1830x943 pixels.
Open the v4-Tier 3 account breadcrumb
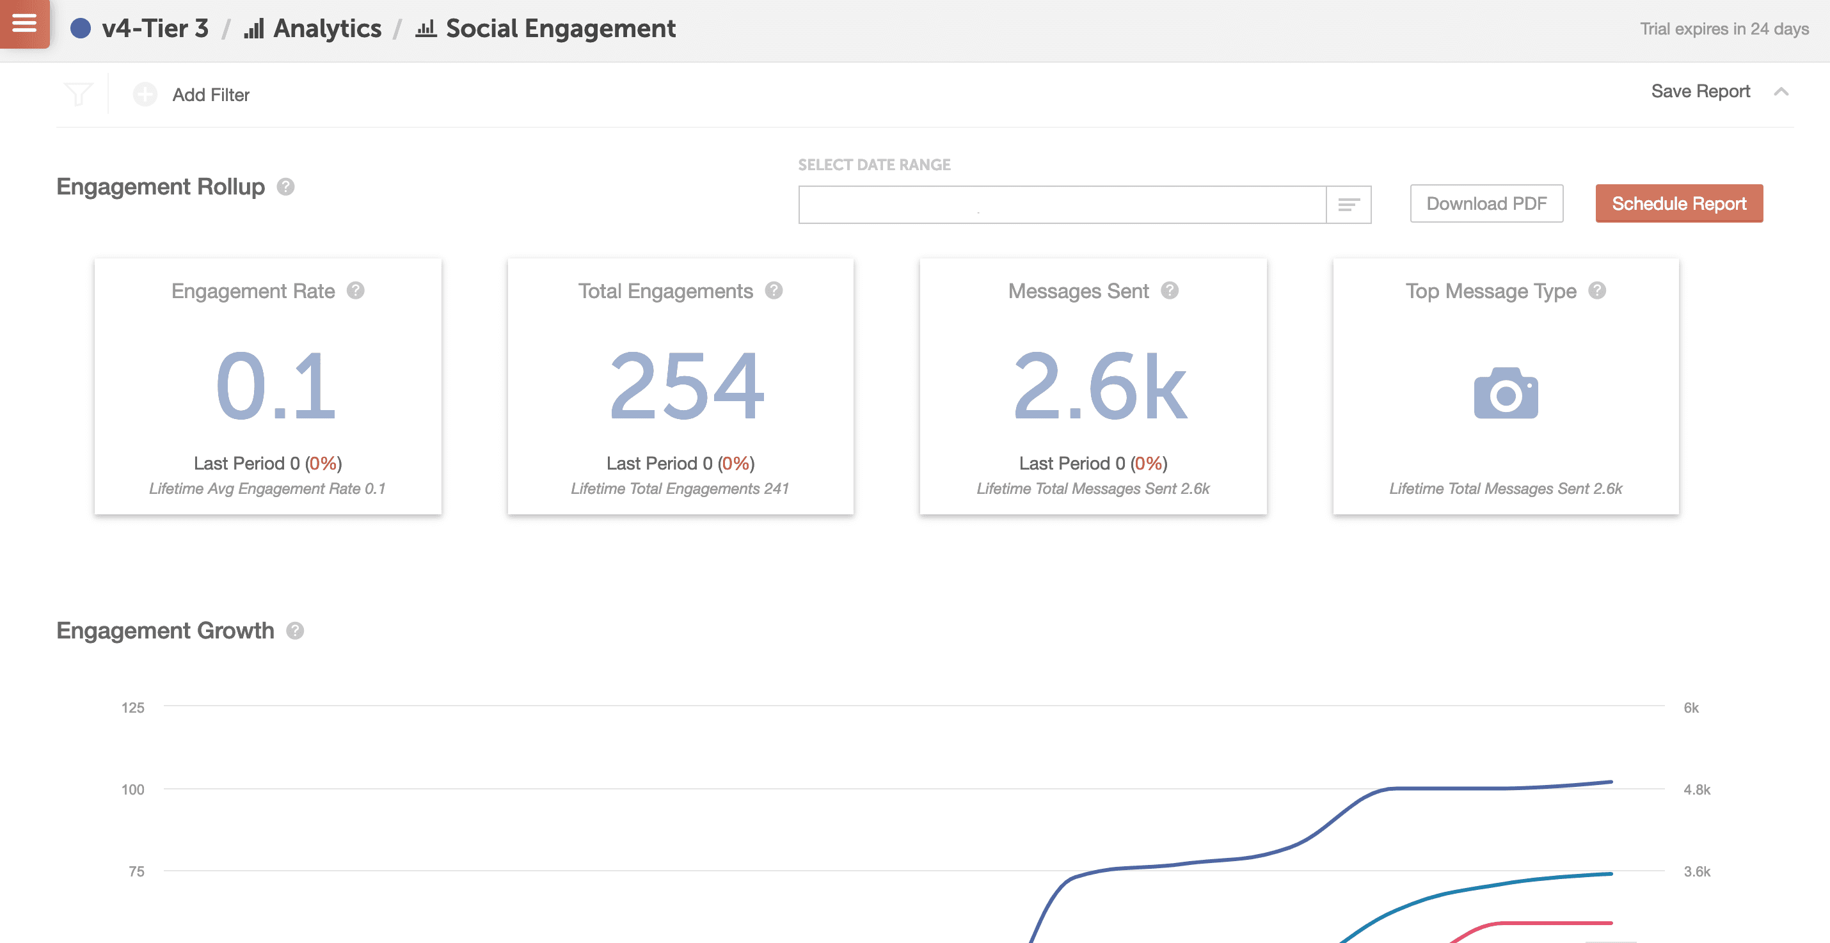point(155,28)
